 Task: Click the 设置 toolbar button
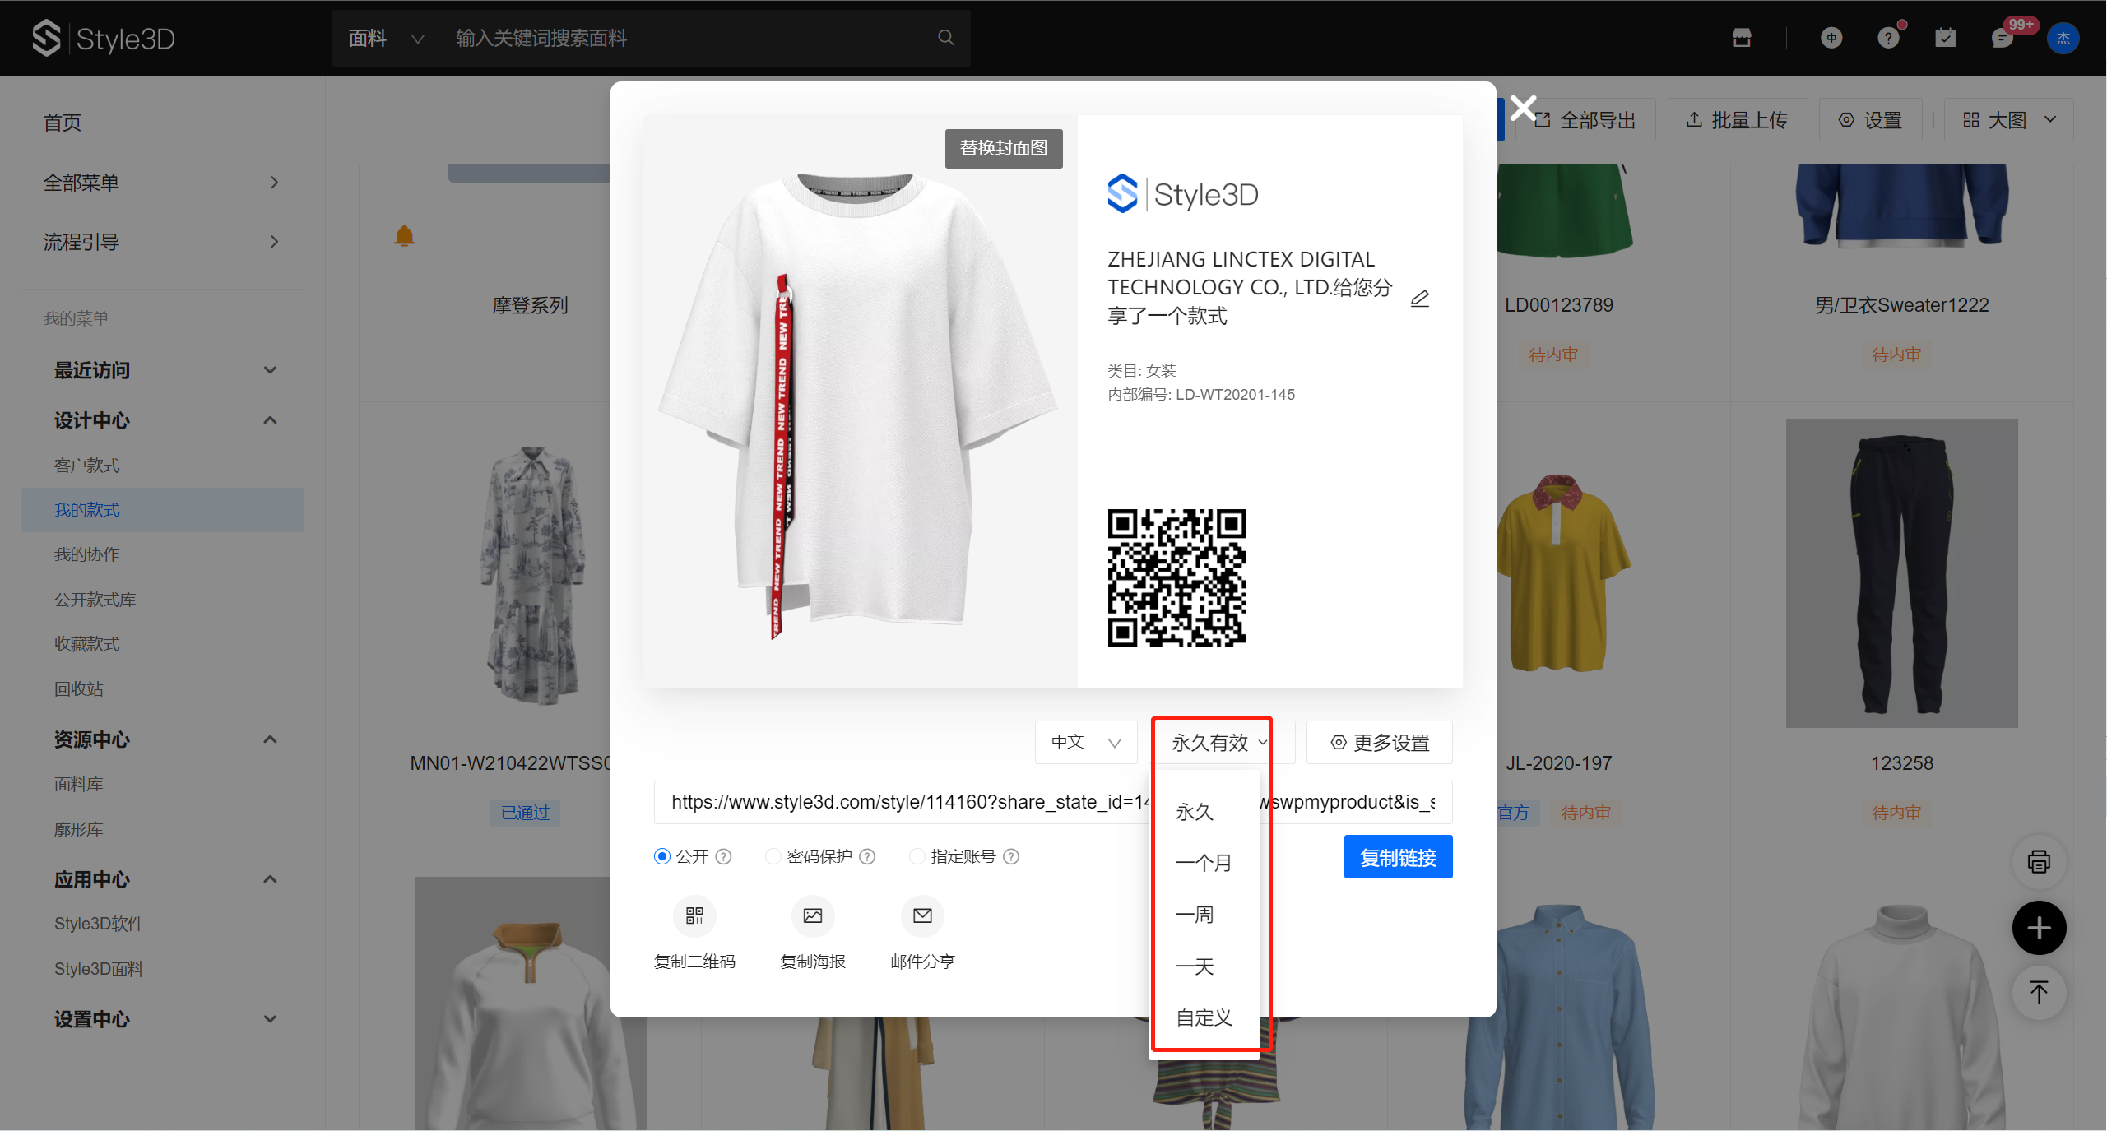click(x=1871, y=120)
